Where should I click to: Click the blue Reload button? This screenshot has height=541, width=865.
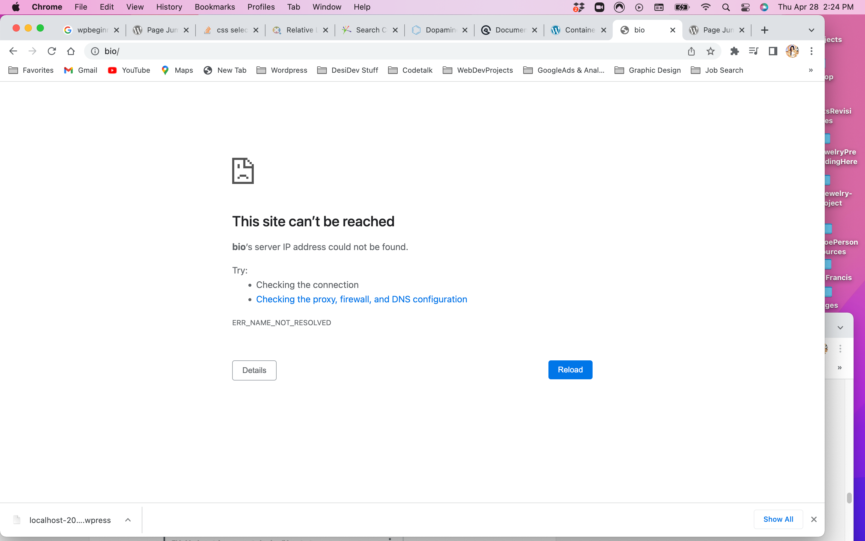click(x=570, y=370)
